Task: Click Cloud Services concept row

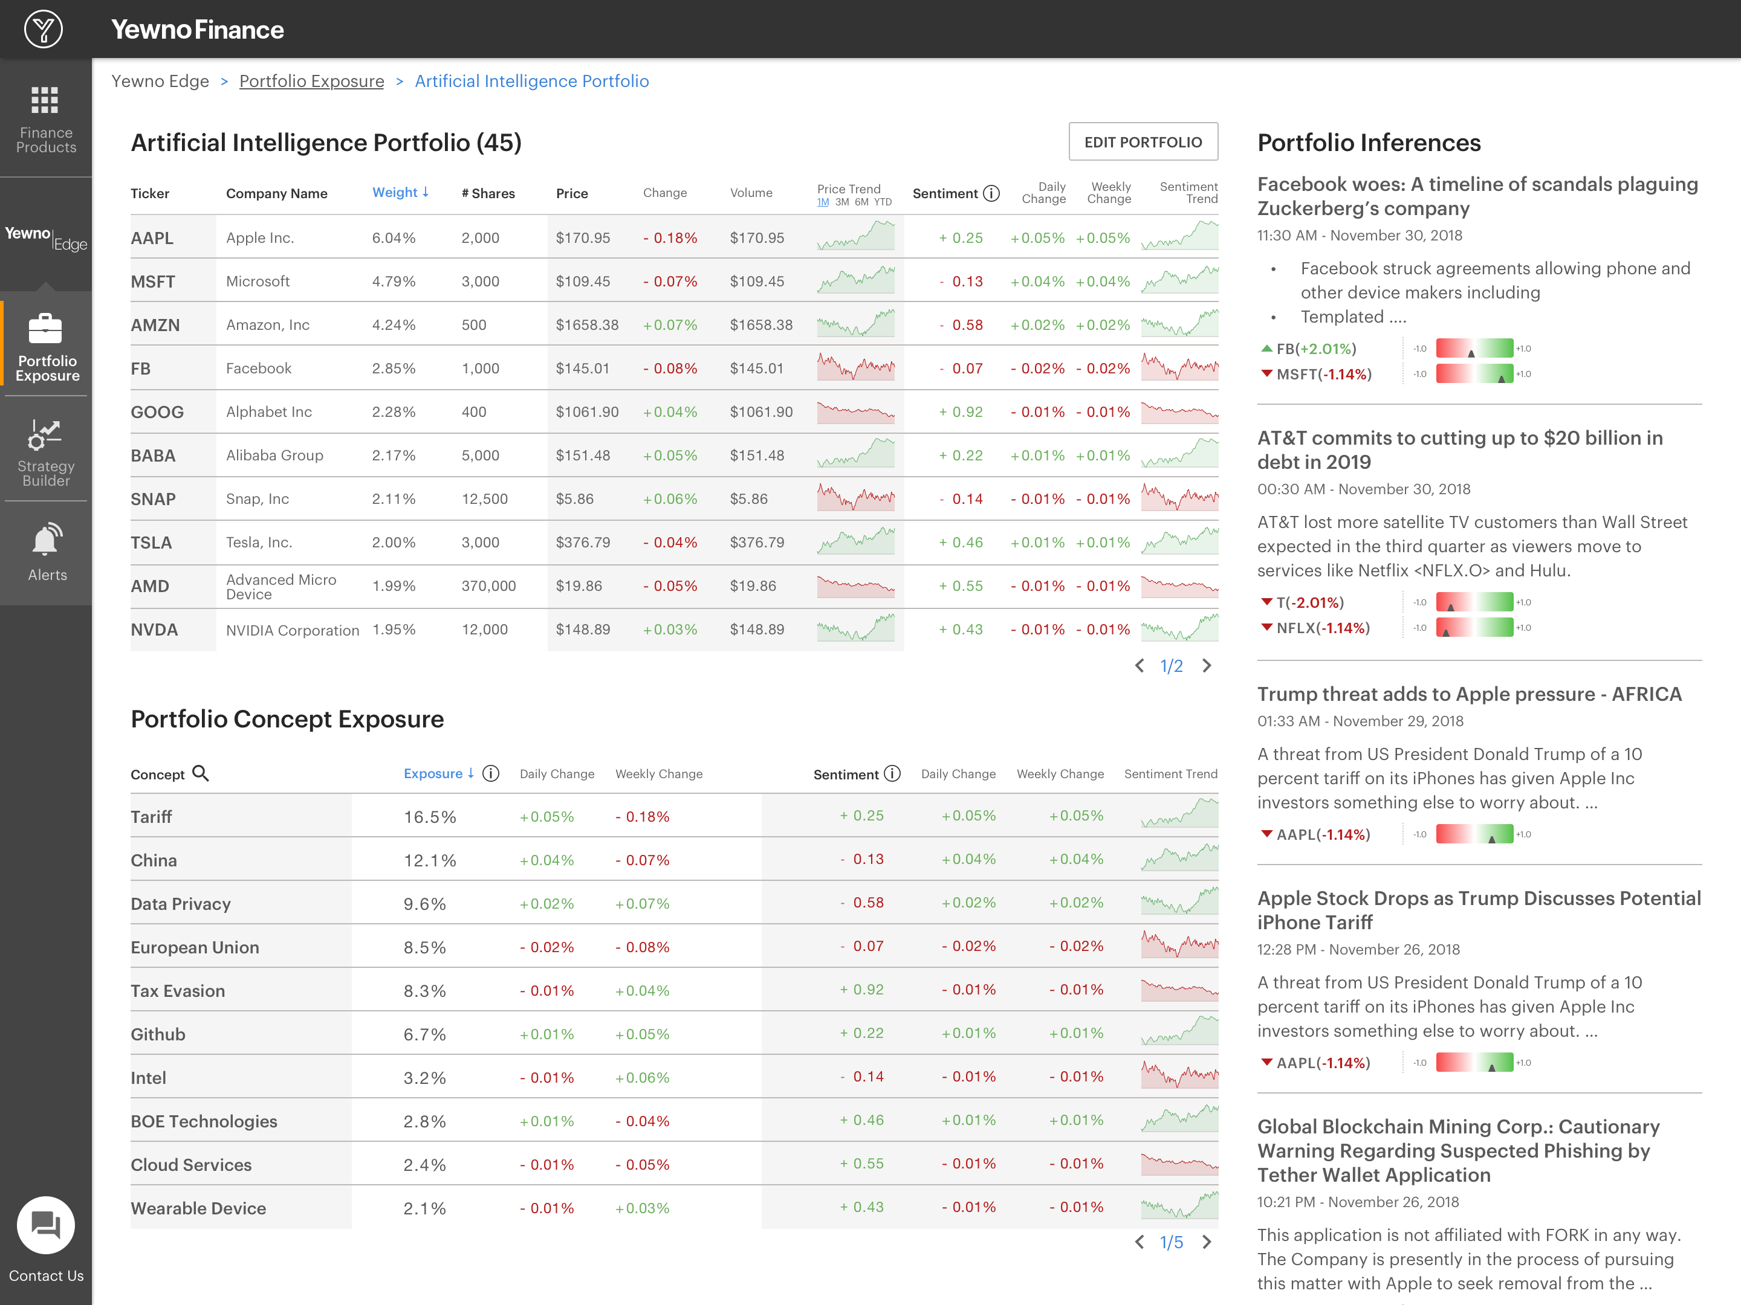Action: [x=675, y=1165]
